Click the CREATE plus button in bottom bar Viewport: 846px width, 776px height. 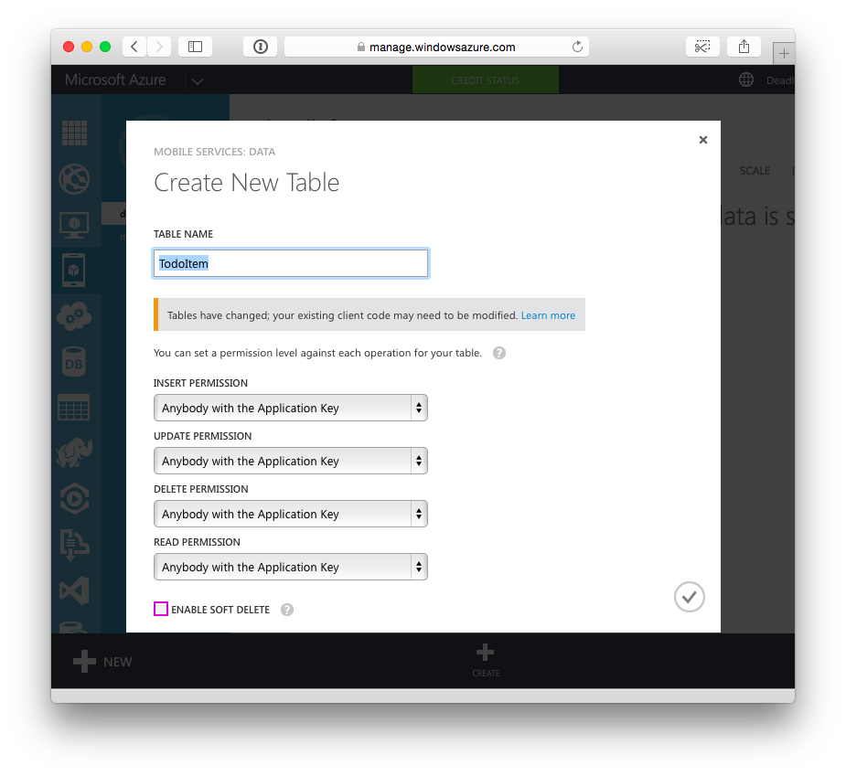tap(486, 660)
